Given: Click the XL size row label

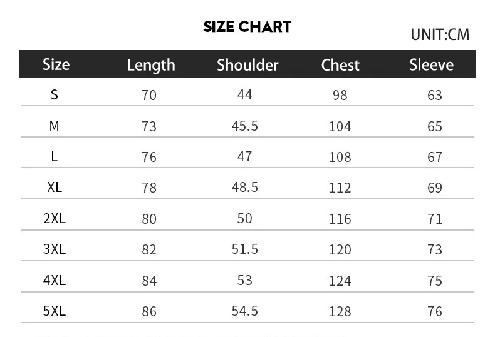Looking at the screenshot, I should 55,187.
